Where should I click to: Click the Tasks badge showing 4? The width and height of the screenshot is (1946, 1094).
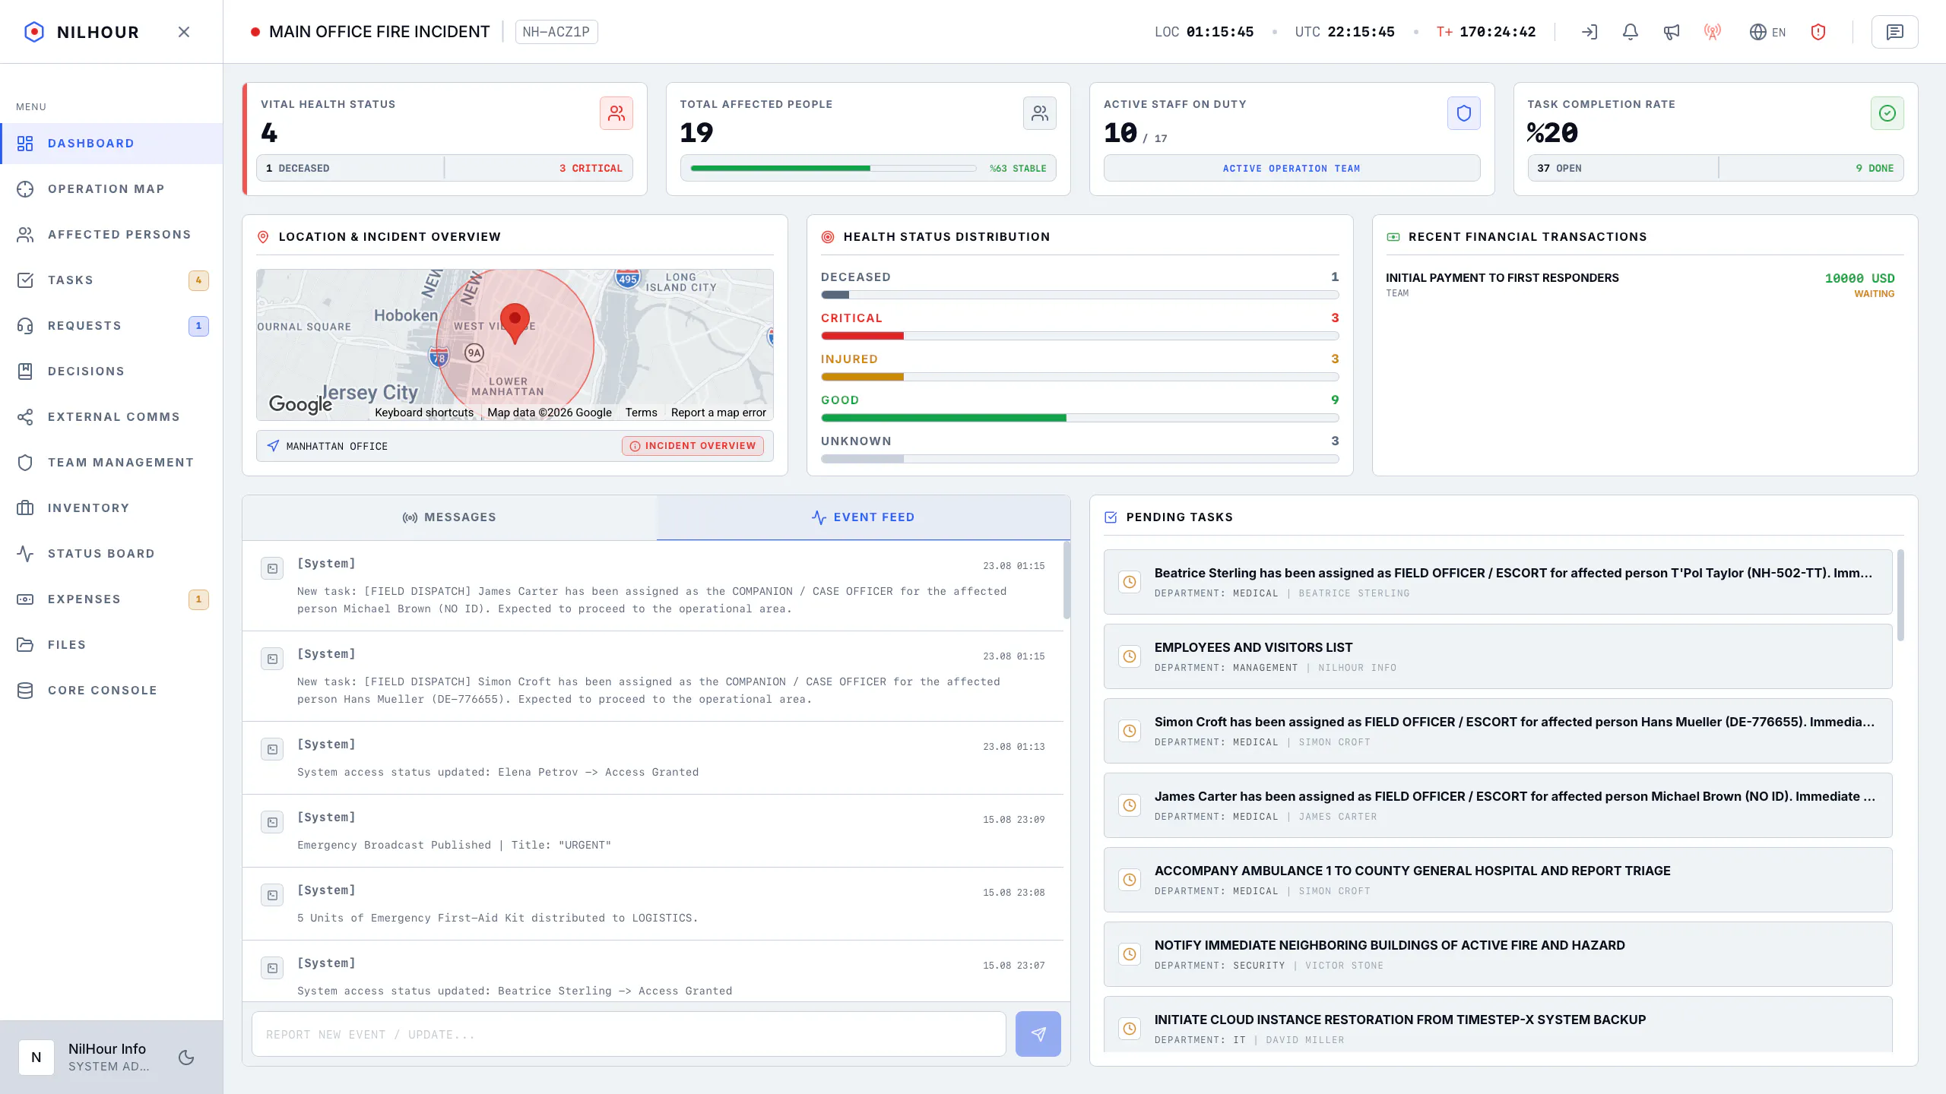coord(198,280)
